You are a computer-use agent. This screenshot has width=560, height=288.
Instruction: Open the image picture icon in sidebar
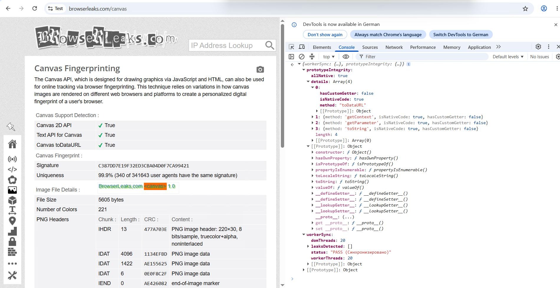(12, 190)
